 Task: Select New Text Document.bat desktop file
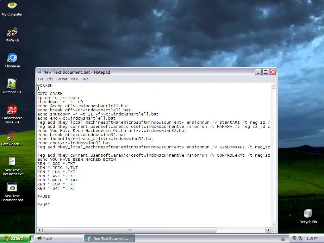tap(12, 192)
